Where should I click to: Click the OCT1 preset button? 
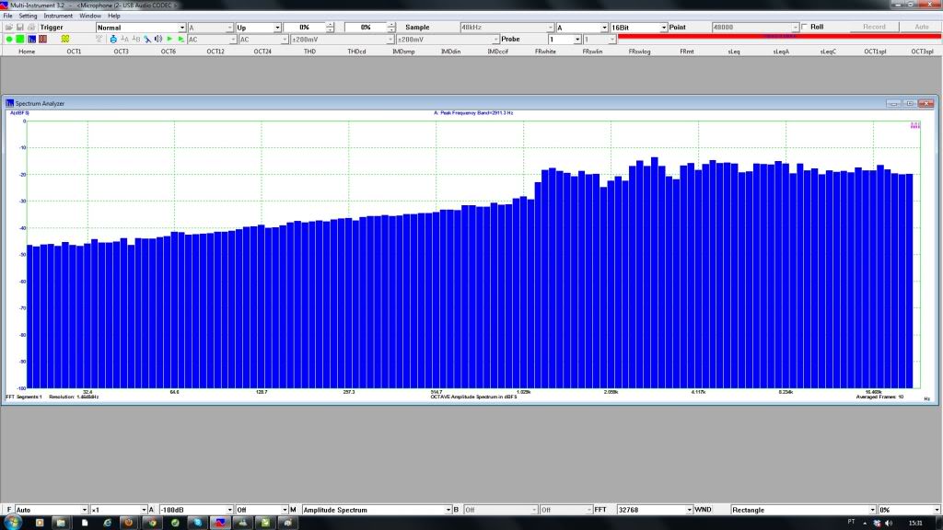tap(74, 52)
